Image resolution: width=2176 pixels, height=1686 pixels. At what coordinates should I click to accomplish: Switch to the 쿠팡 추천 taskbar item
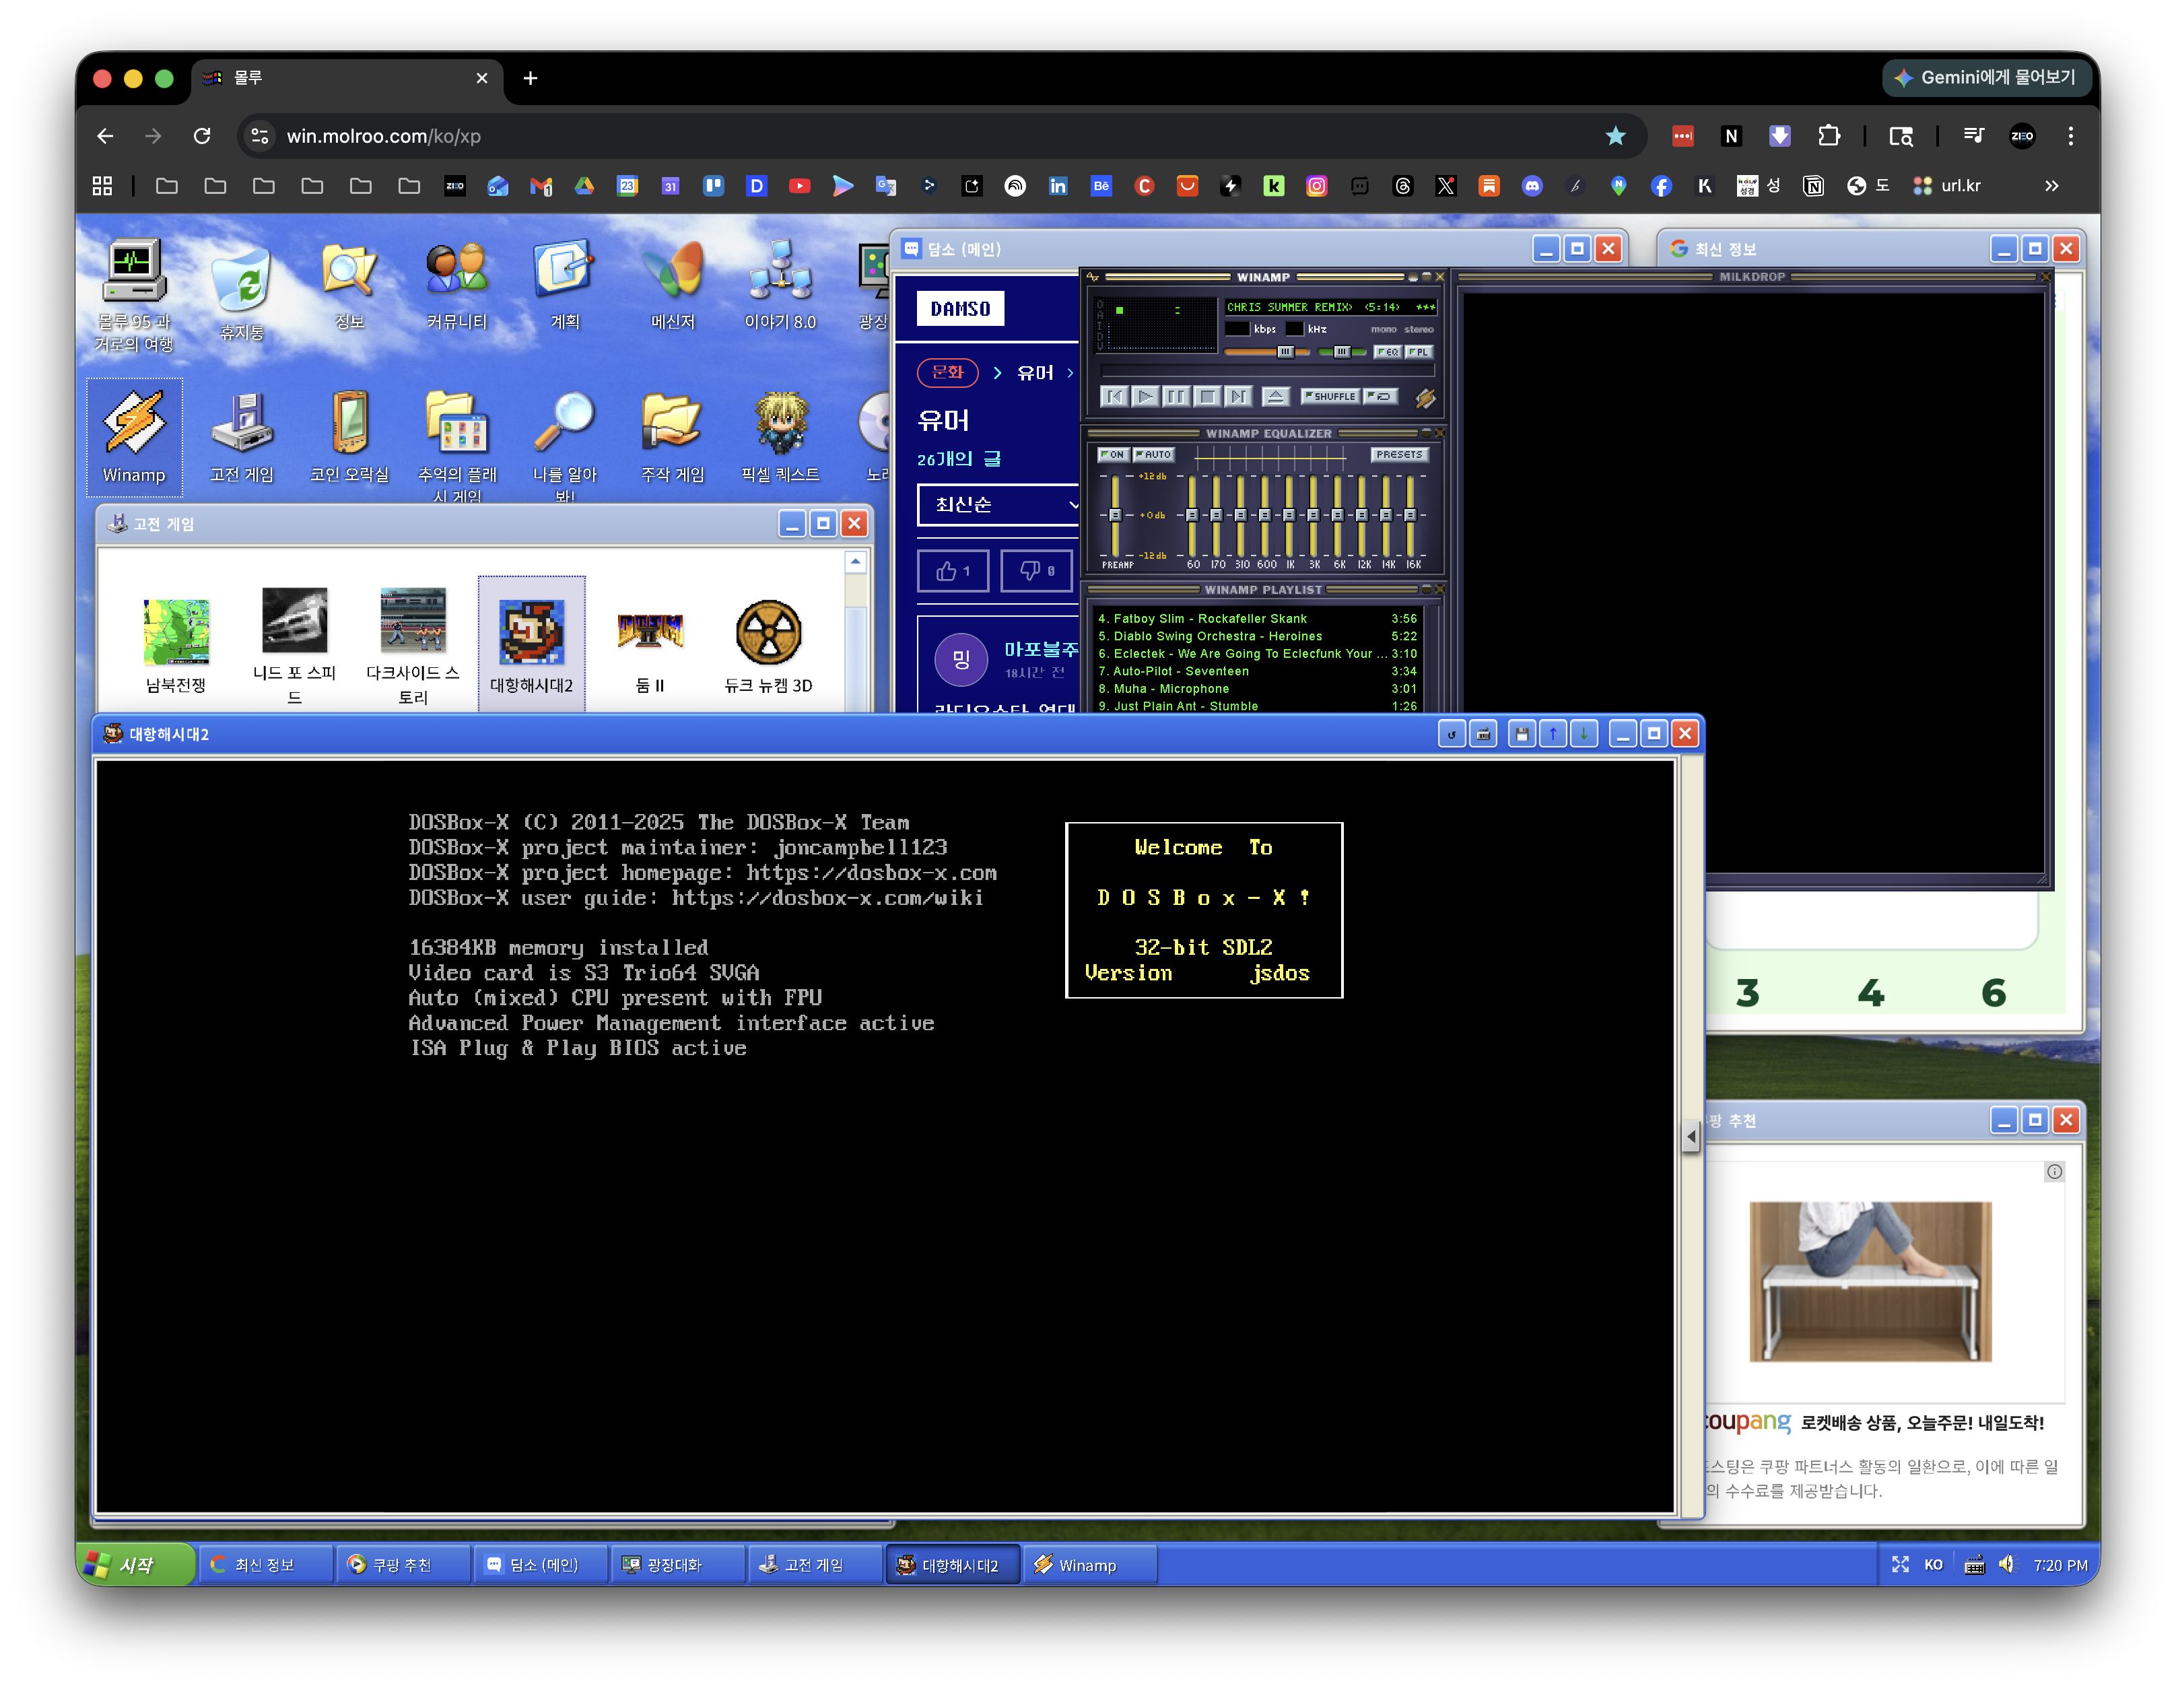[x=403, y=1564]
